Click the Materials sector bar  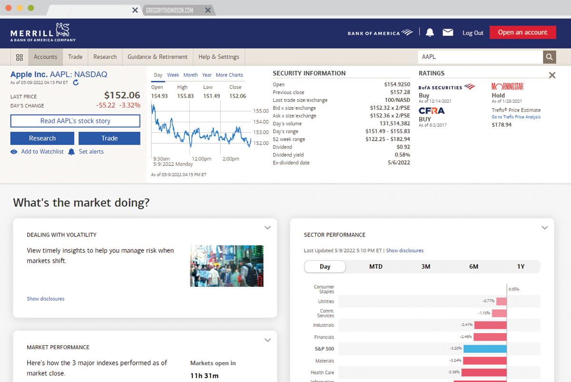(x=484, y=361)
